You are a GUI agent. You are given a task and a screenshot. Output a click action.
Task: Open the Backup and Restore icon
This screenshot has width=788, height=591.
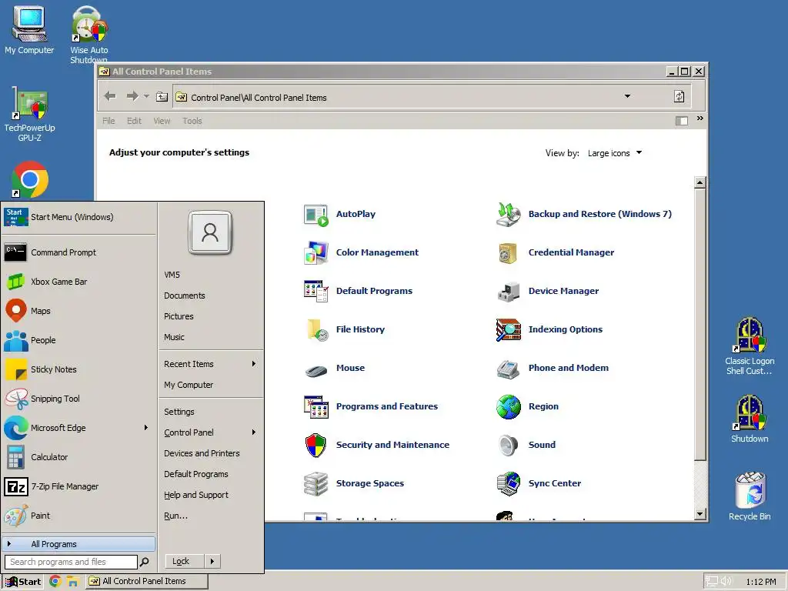click(508, 215)
